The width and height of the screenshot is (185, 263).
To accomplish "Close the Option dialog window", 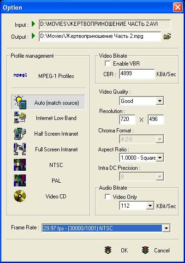I will (x=178, y=7).
